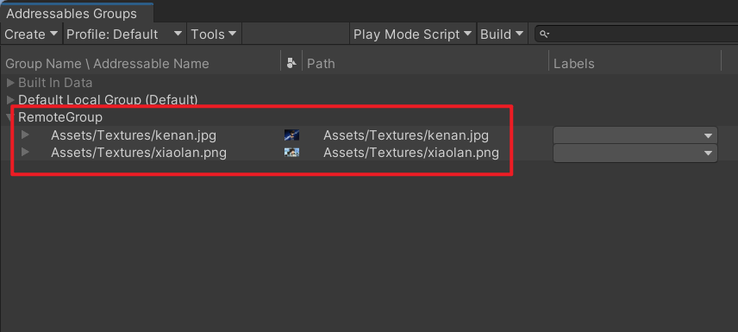Click the search magnifier icon
The image size is (738, 332).
click(x=545, y=34)
